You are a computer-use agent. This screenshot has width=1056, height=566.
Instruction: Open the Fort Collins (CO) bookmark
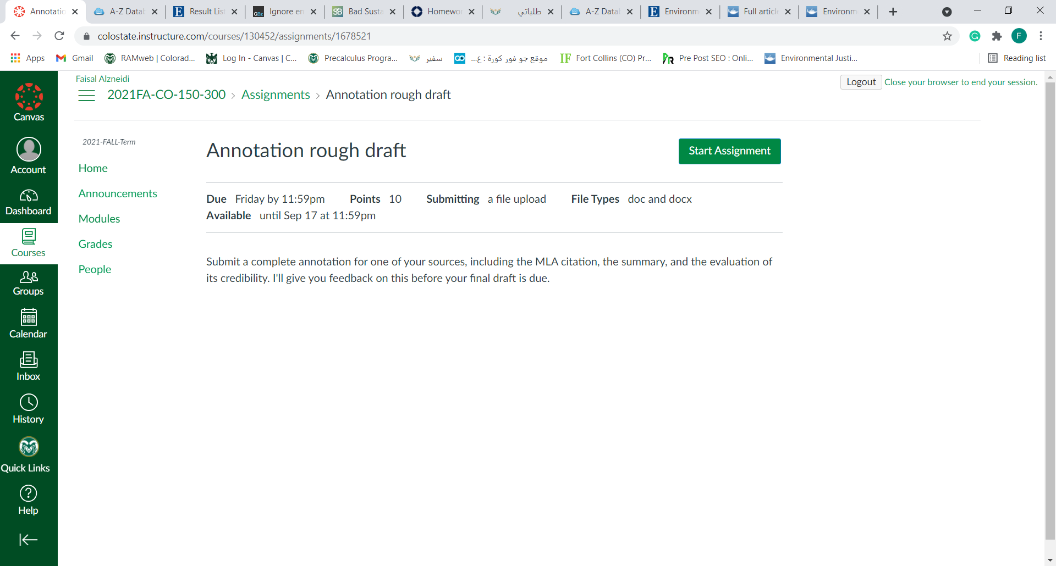(606, 58)
